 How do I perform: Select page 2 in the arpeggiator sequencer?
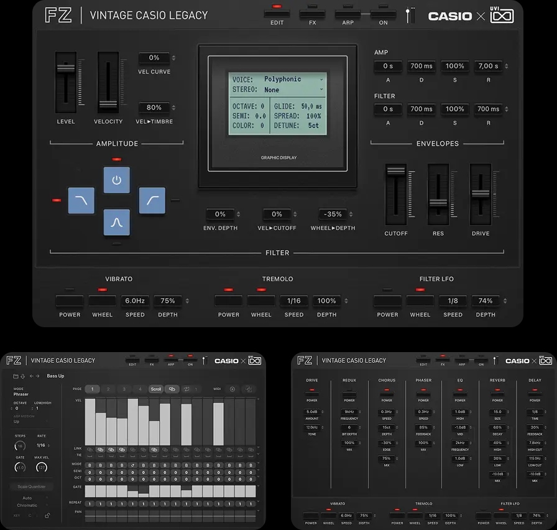pos(108,389)
